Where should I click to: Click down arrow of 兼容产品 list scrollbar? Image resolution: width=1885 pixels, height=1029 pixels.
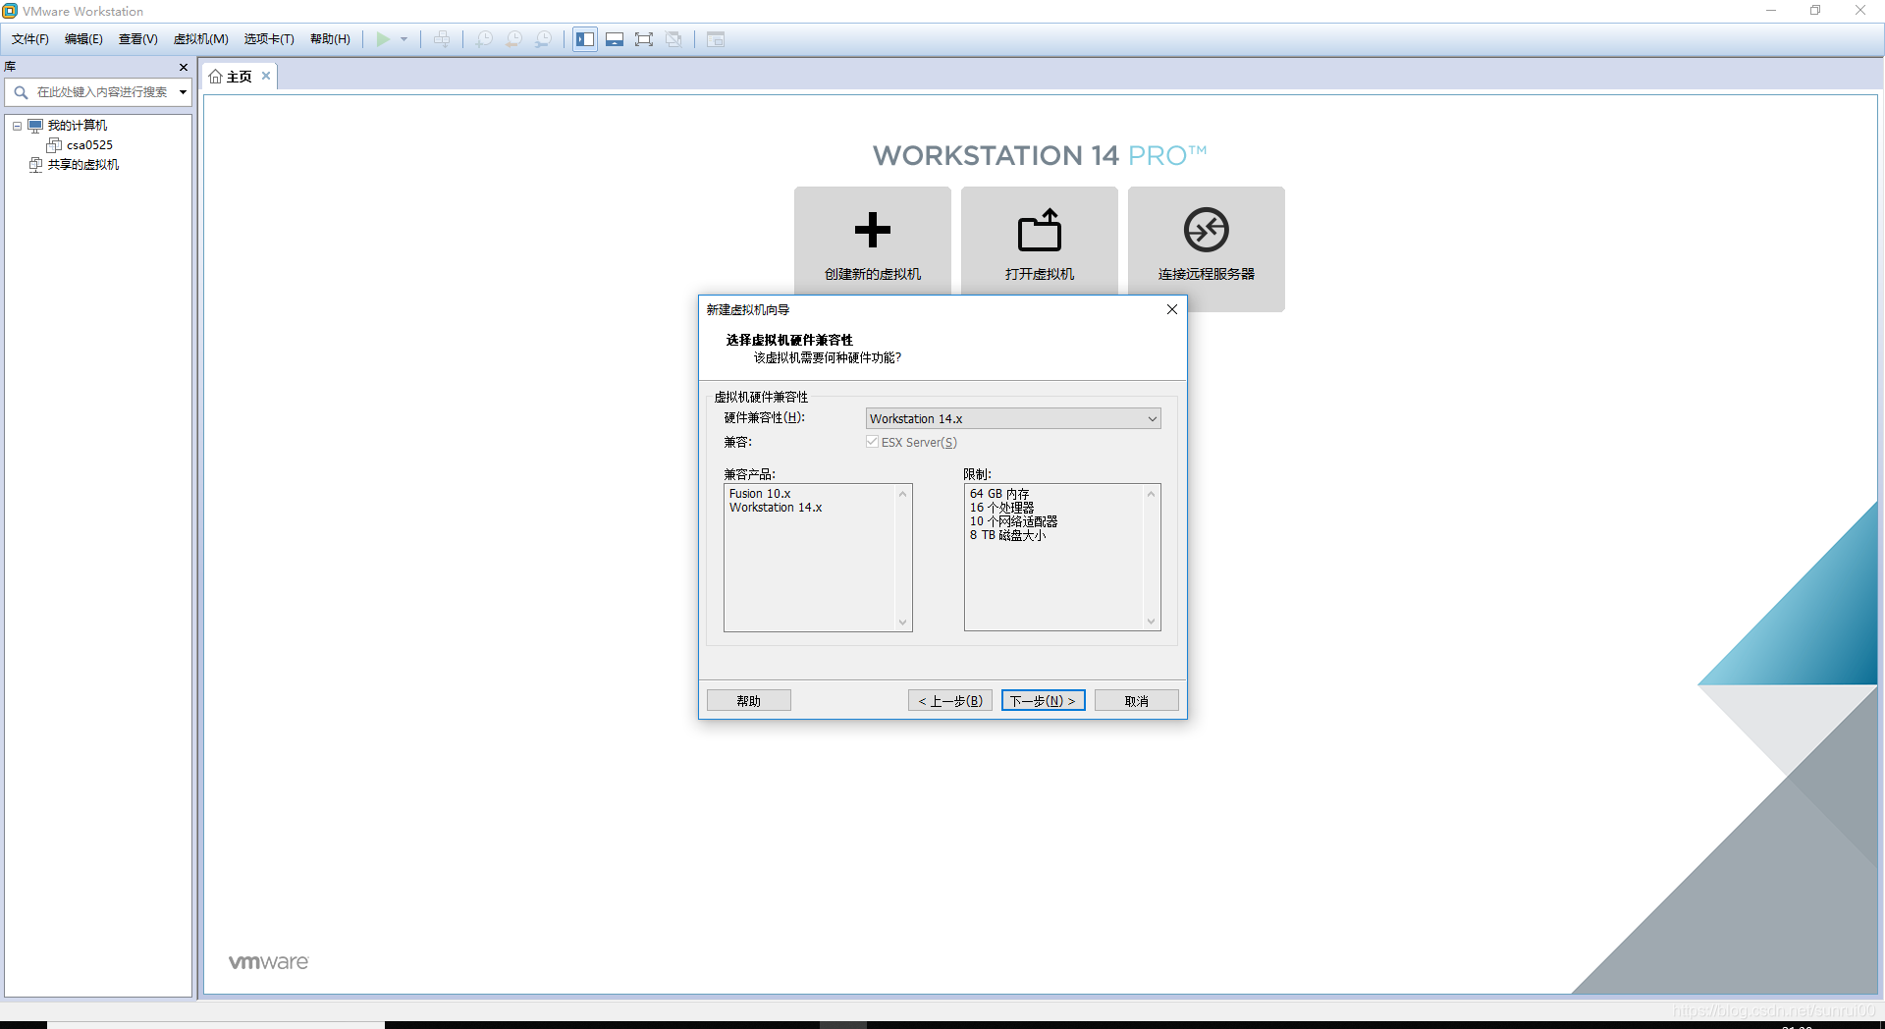pos(902,622)
